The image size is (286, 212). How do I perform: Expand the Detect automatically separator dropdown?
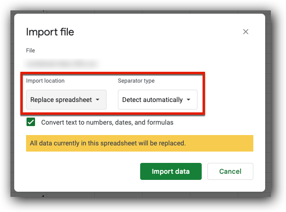pos(157,100)
